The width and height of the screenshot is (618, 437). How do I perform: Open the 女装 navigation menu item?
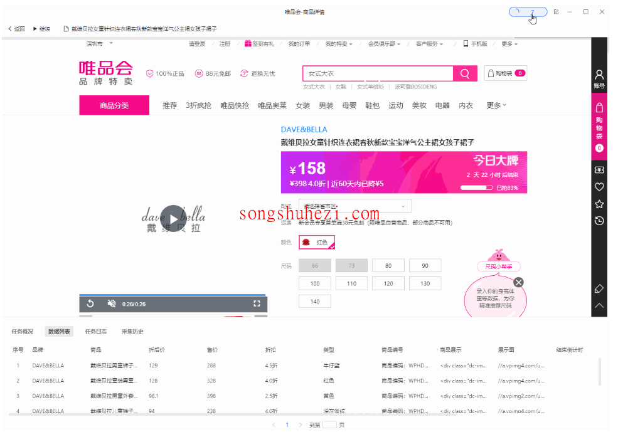pos(302,105)
